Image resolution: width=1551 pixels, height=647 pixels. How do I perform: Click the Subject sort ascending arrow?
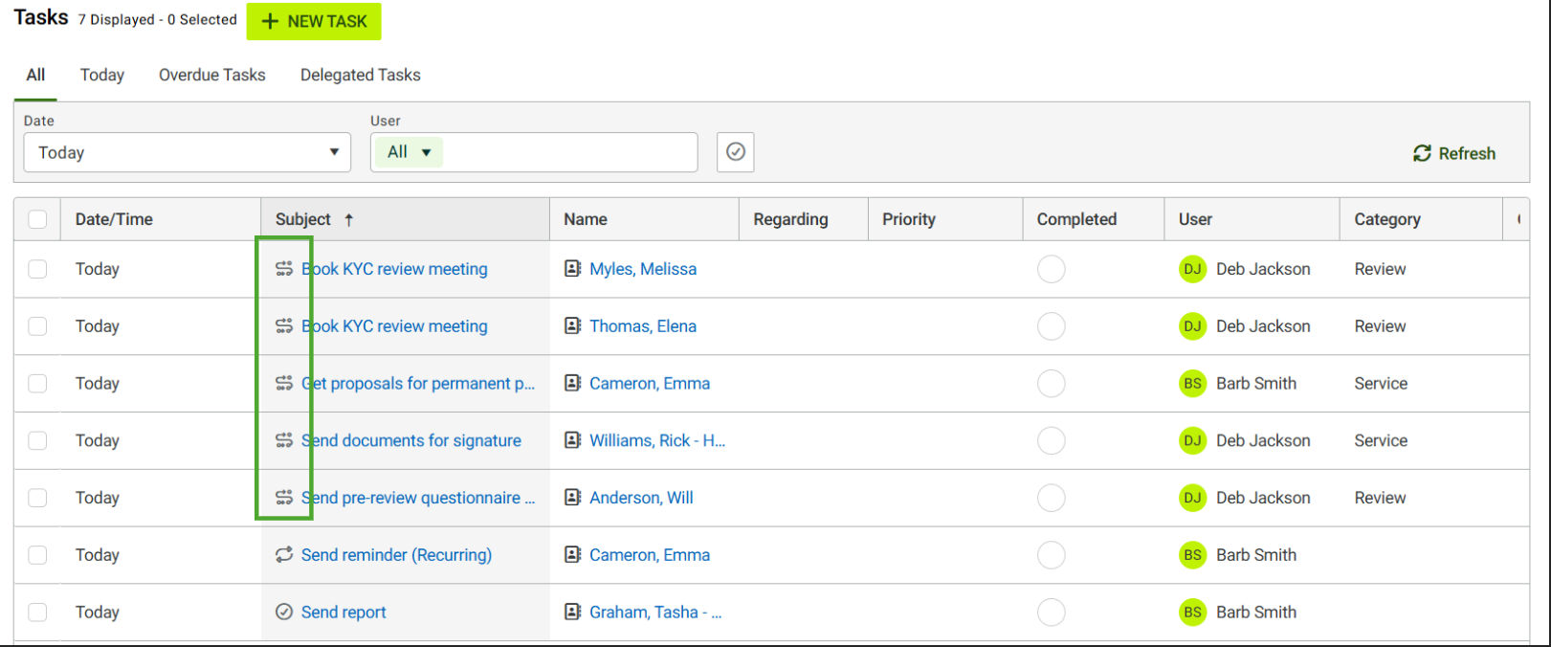pyautogui.click(x=349, y=219)
